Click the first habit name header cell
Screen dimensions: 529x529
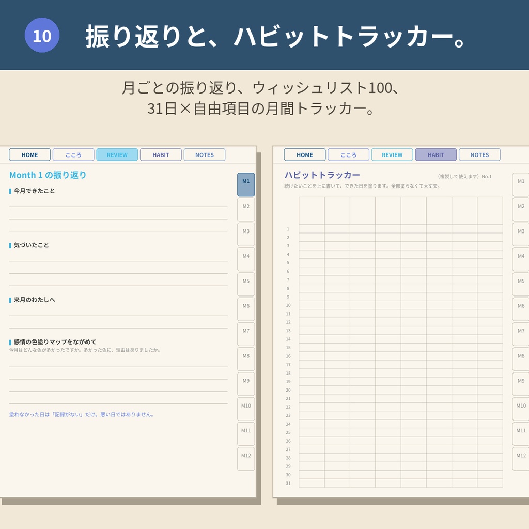pos(312,211)
